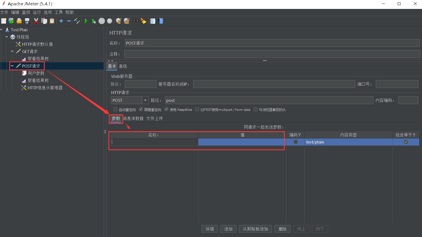Open the 选项 menu
422x237 pixels.
coord(48,12)
